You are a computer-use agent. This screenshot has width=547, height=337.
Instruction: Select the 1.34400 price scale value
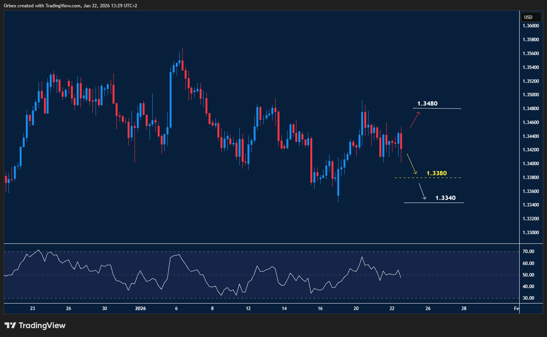point(531,136)
